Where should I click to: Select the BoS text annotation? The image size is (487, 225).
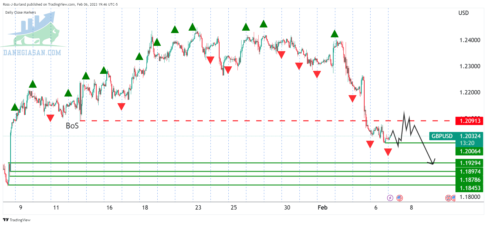[72, 126]
